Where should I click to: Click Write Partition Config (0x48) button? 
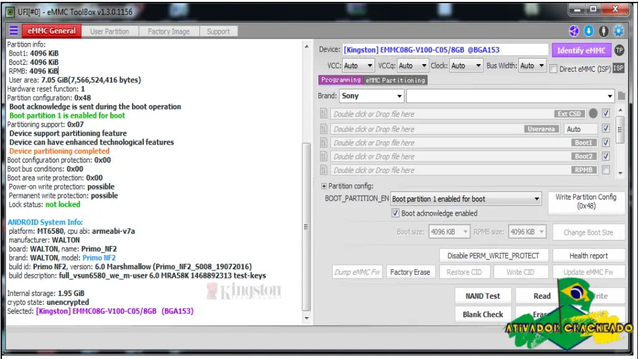click(586, 201)
